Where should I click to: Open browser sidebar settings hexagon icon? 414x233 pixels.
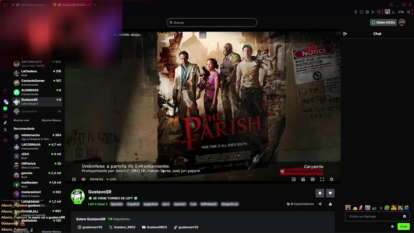pyautogui.click(x=5, y=140)
